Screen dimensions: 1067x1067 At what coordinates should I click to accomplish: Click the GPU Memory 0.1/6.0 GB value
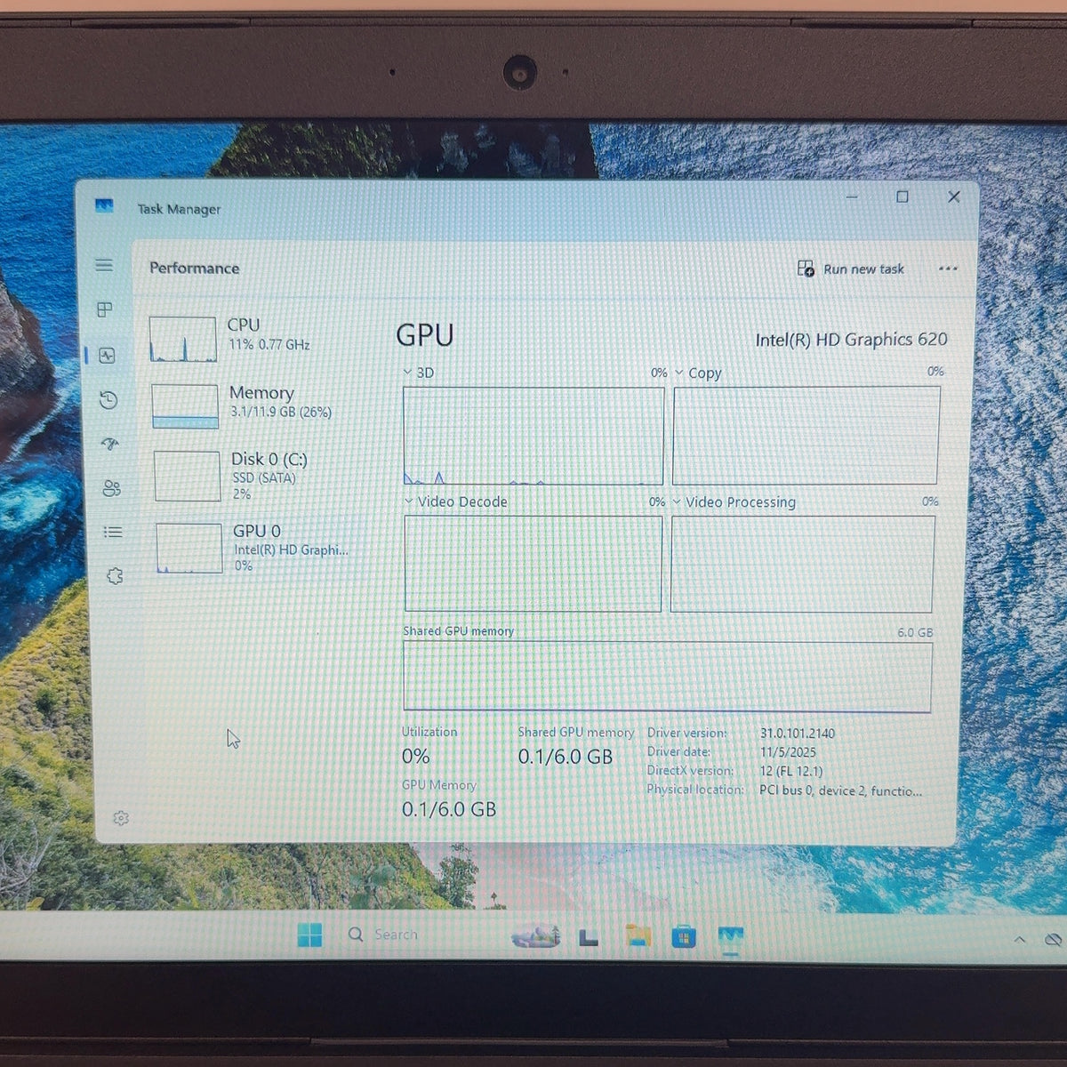[449, 809]
